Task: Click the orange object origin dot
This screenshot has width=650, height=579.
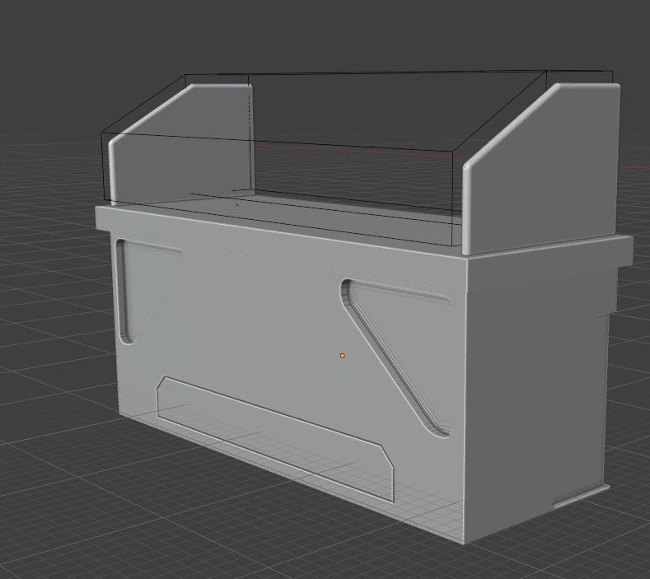Action: click(x=343, y=356)
